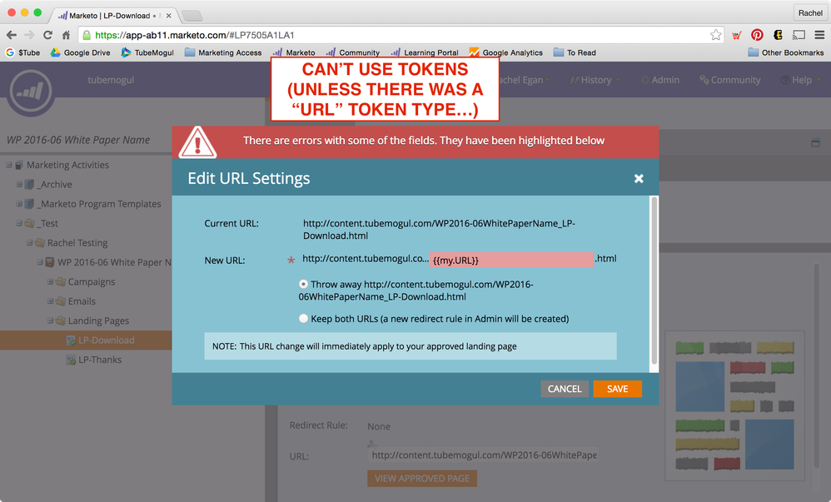
Task: Open Other Bookmarks folder
Action: click(x=785, y=52)
